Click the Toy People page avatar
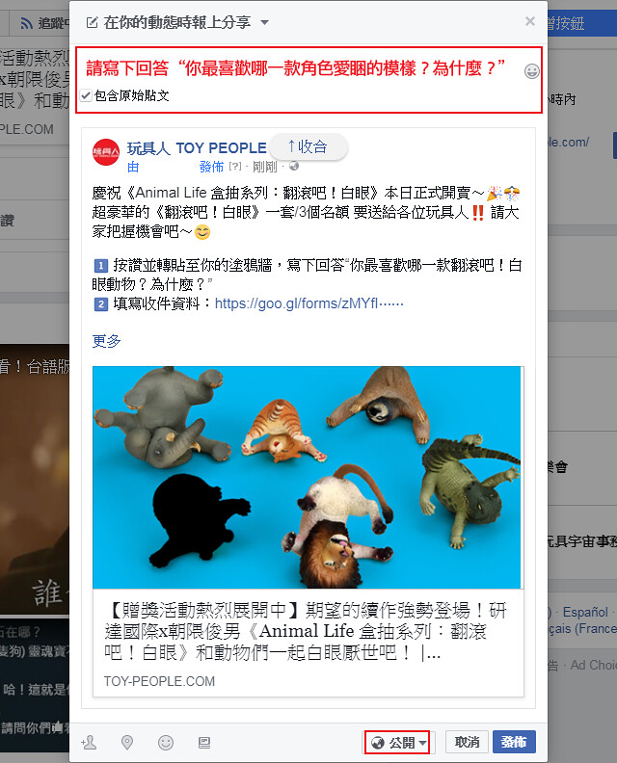This screenshot has width=617, height=763. [x=106, y=152]
